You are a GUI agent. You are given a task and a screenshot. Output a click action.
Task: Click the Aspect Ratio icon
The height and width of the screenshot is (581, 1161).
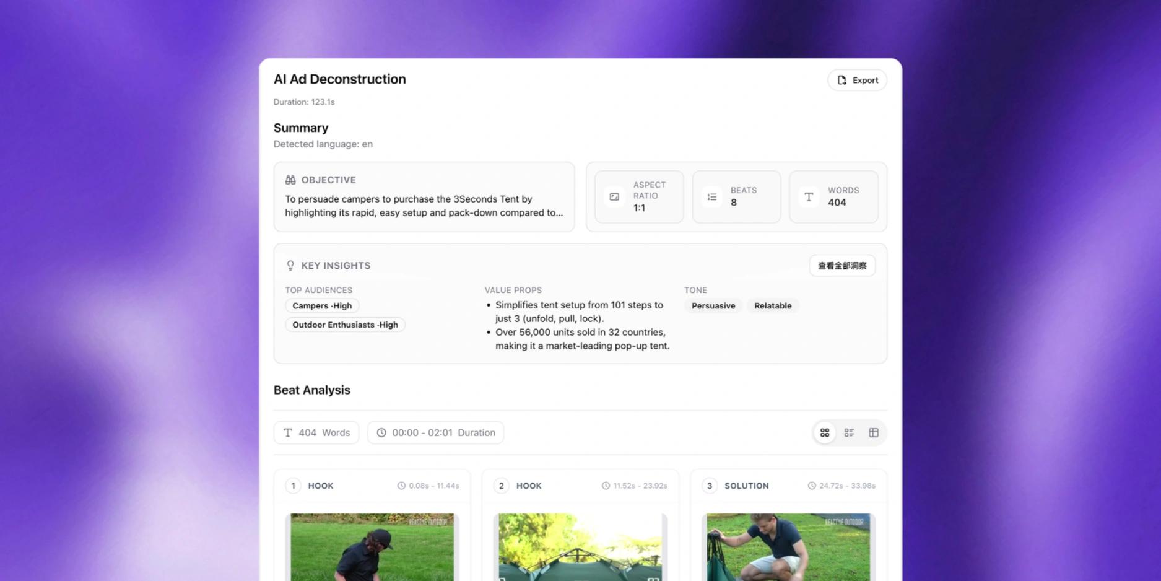614,197
